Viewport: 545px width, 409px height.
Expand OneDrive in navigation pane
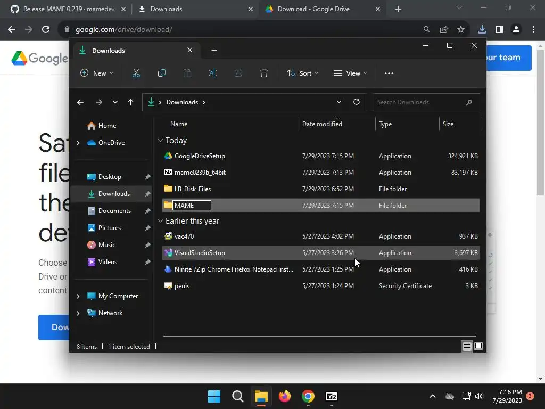click(x=78, y=143)
